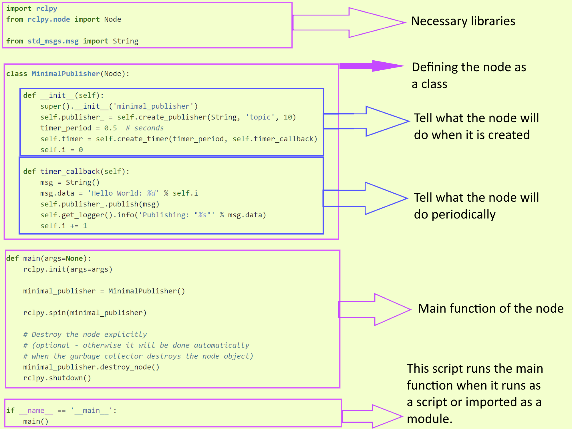The height and width of the screenshot is (429, 572).
Task: Click the 'def __init__(self):' line
Action: coord(63,96)
